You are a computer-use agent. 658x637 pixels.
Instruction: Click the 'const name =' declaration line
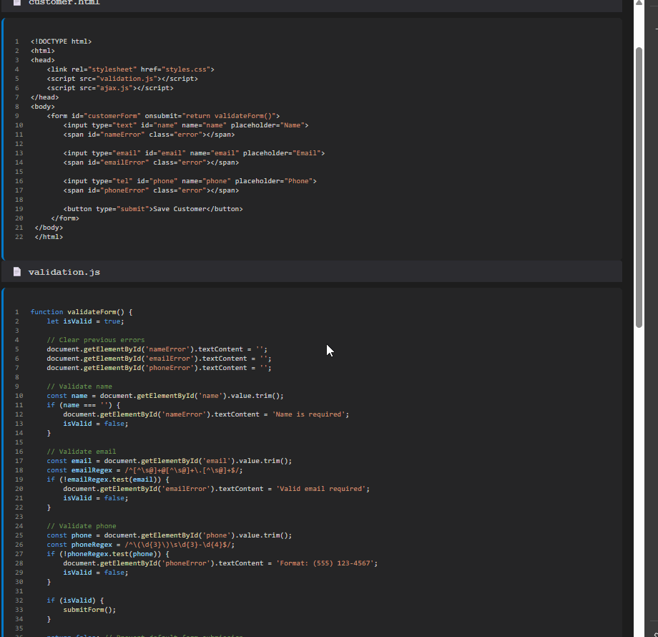click(x=165, y=396)
